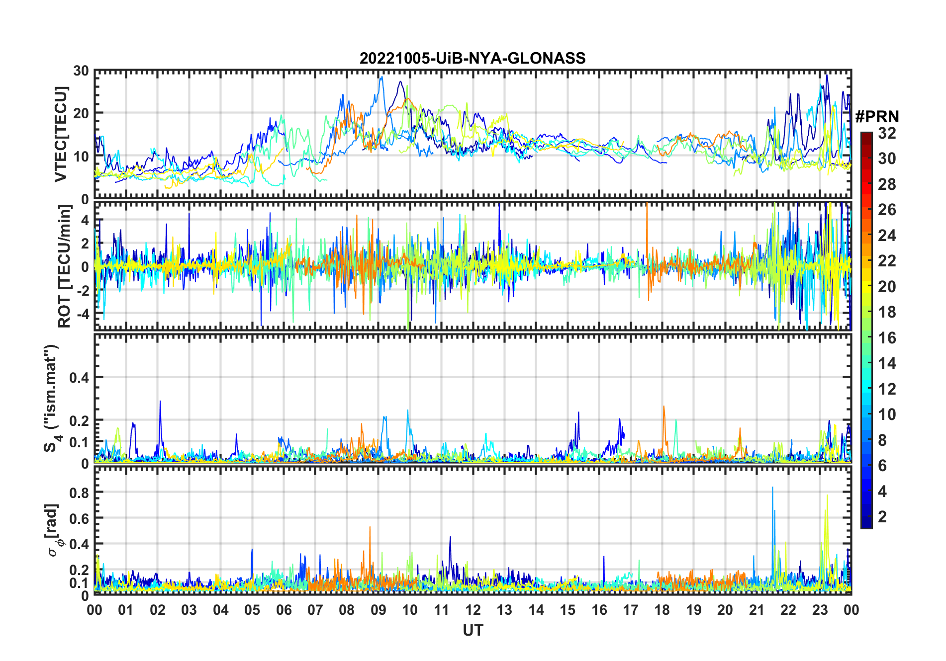Select UT axis tick label 23
The width and height of the screenshot is (946, 661).
coord(820,610)
